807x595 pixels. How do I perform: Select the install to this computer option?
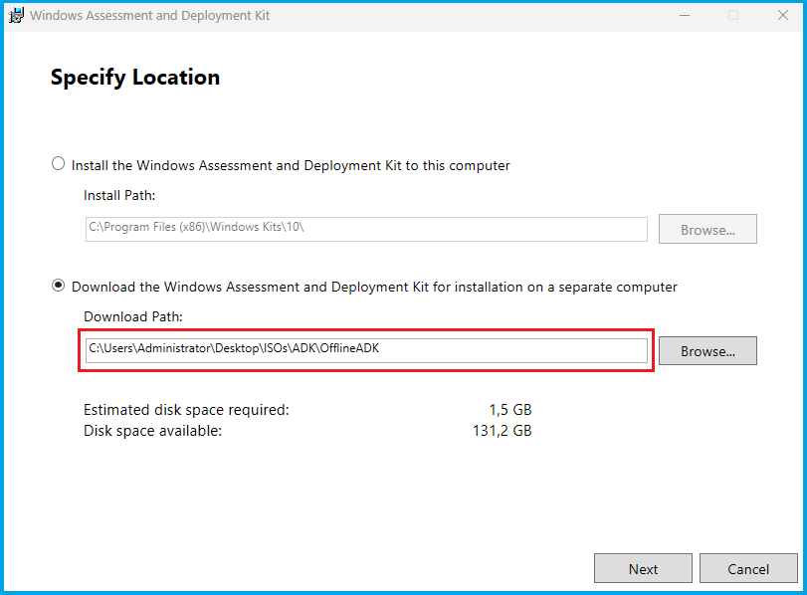(x=59, y=164)
